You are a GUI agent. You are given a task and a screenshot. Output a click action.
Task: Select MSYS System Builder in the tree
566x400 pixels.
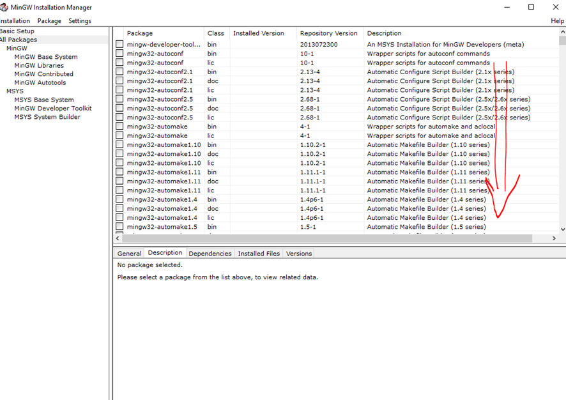click(47, 117)
